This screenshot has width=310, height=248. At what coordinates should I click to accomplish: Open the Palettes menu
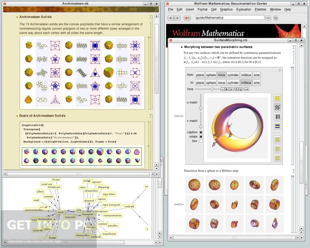point(260,9)
